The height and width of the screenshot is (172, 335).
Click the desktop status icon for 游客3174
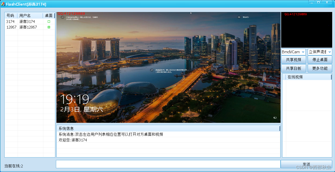pyautogui.click(x=49, y=22)
